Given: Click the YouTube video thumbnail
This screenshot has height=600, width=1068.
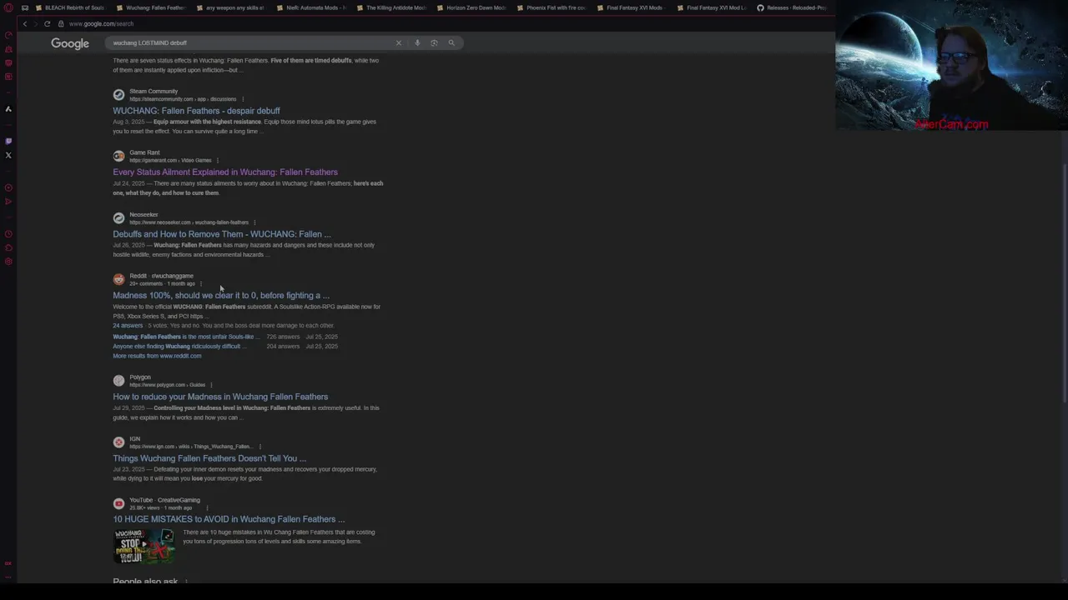Looking at the screenshot, I should (144, 547).
